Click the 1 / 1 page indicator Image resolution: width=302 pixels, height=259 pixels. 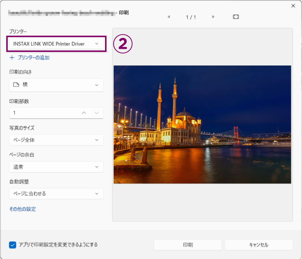coord(191,17)
